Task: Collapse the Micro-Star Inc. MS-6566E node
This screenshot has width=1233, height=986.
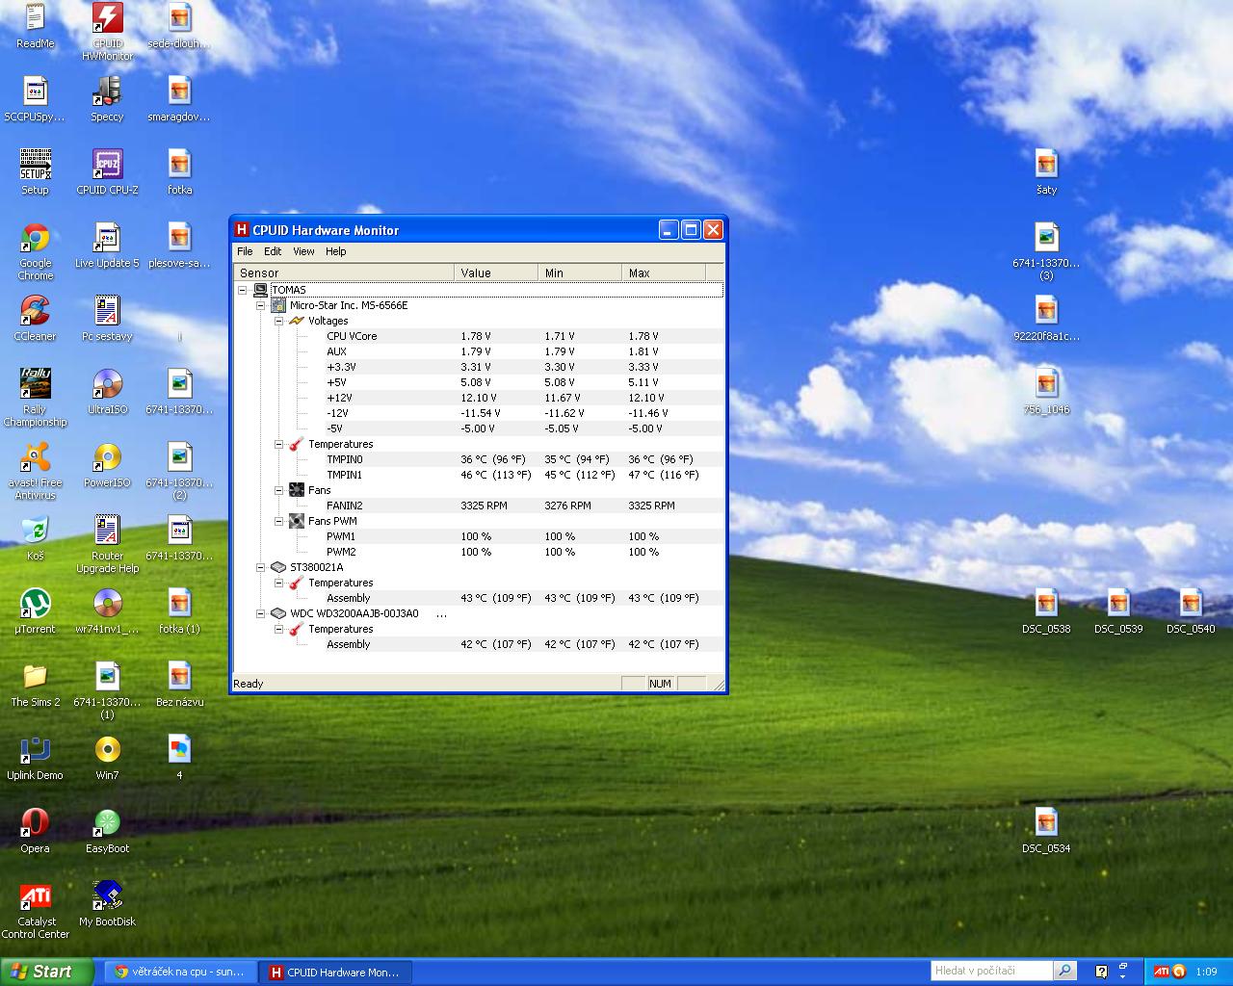Action: pos(260,305)
